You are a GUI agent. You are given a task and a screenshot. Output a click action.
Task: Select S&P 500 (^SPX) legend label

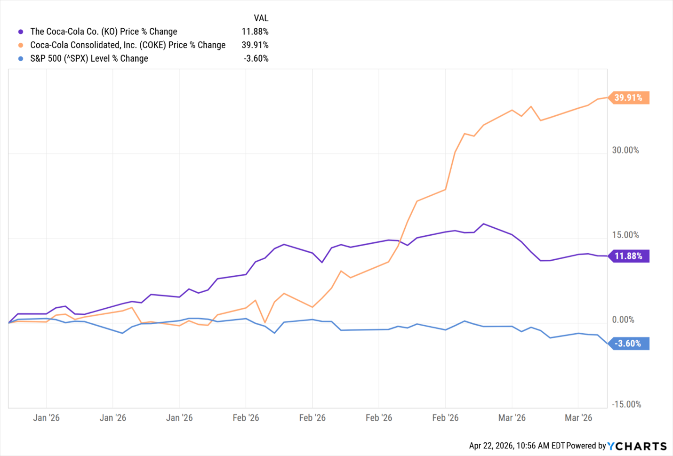click(x=89, y=59)
